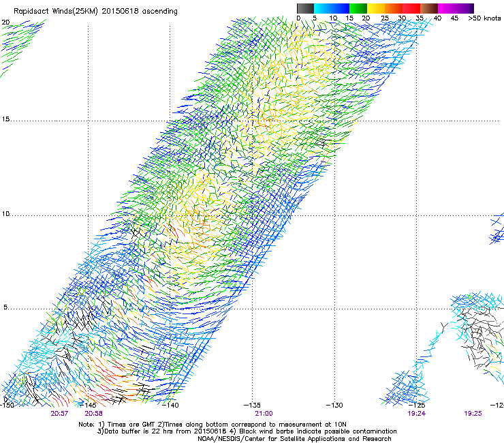Click the longitude label '-145'
504x443 pixels.
(88, 405)
